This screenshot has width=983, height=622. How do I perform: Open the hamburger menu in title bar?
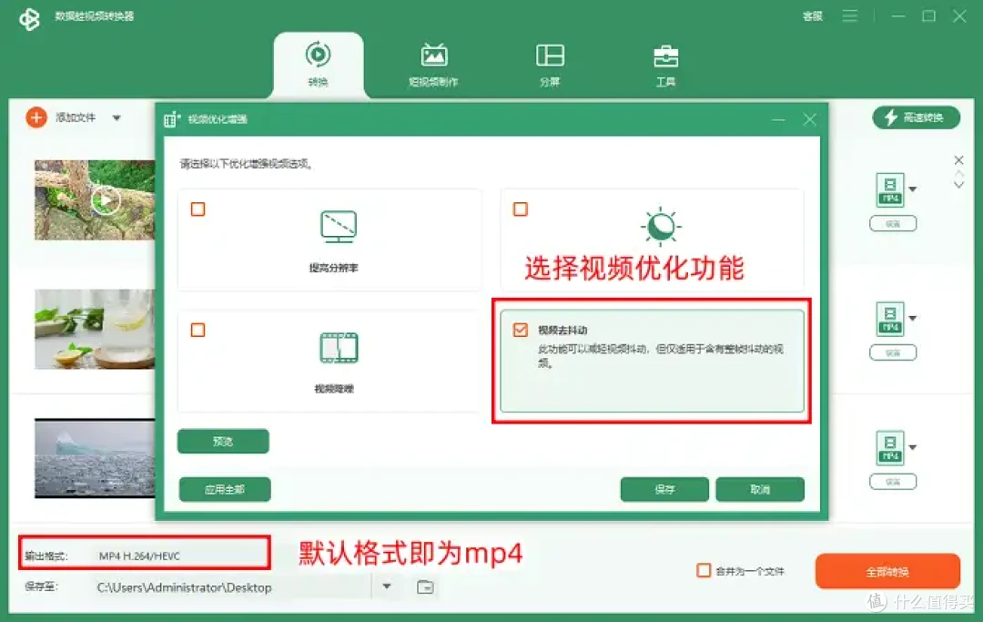coord(850,15)
